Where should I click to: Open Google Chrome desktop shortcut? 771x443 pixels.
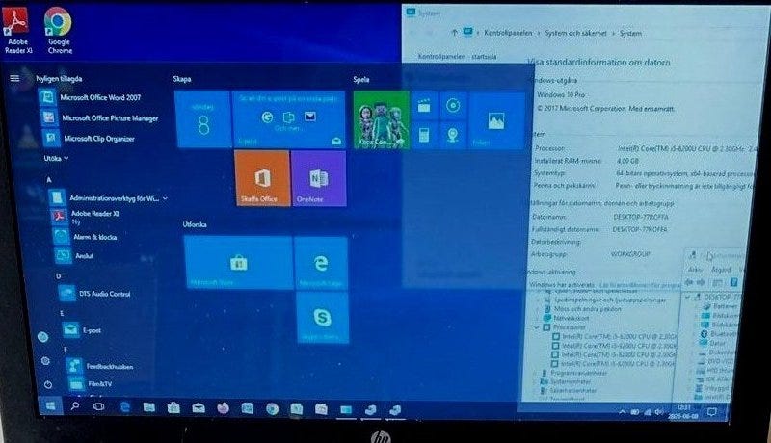click(x=59, y=31)
